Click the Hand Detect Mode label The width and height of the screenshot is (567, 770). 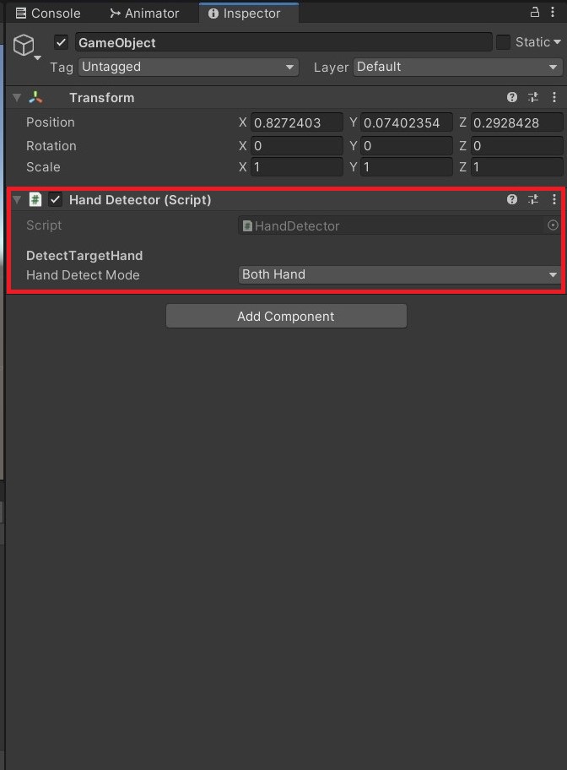83,275
